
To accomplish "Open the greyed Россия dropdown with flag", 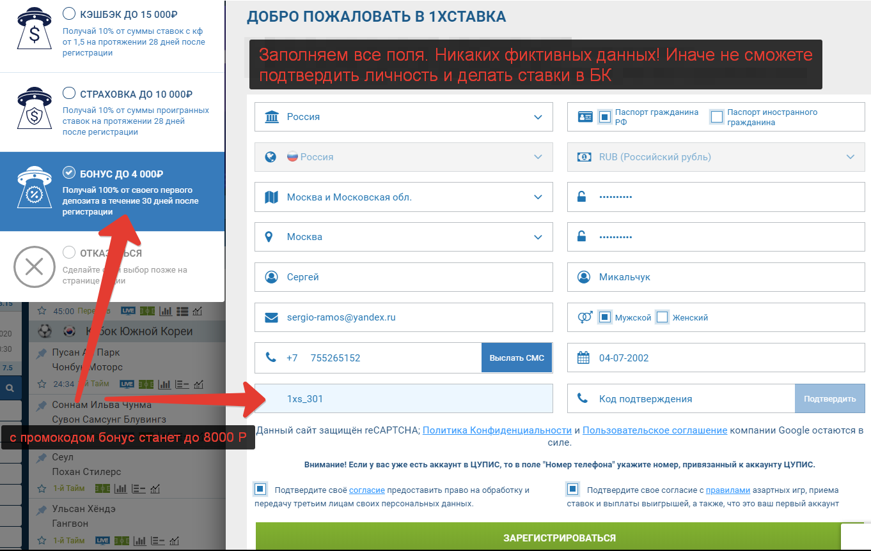I will tap(404, 156).
